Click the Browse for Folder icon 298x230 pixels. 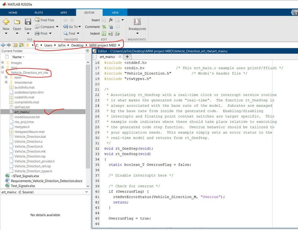pos(21,45)
